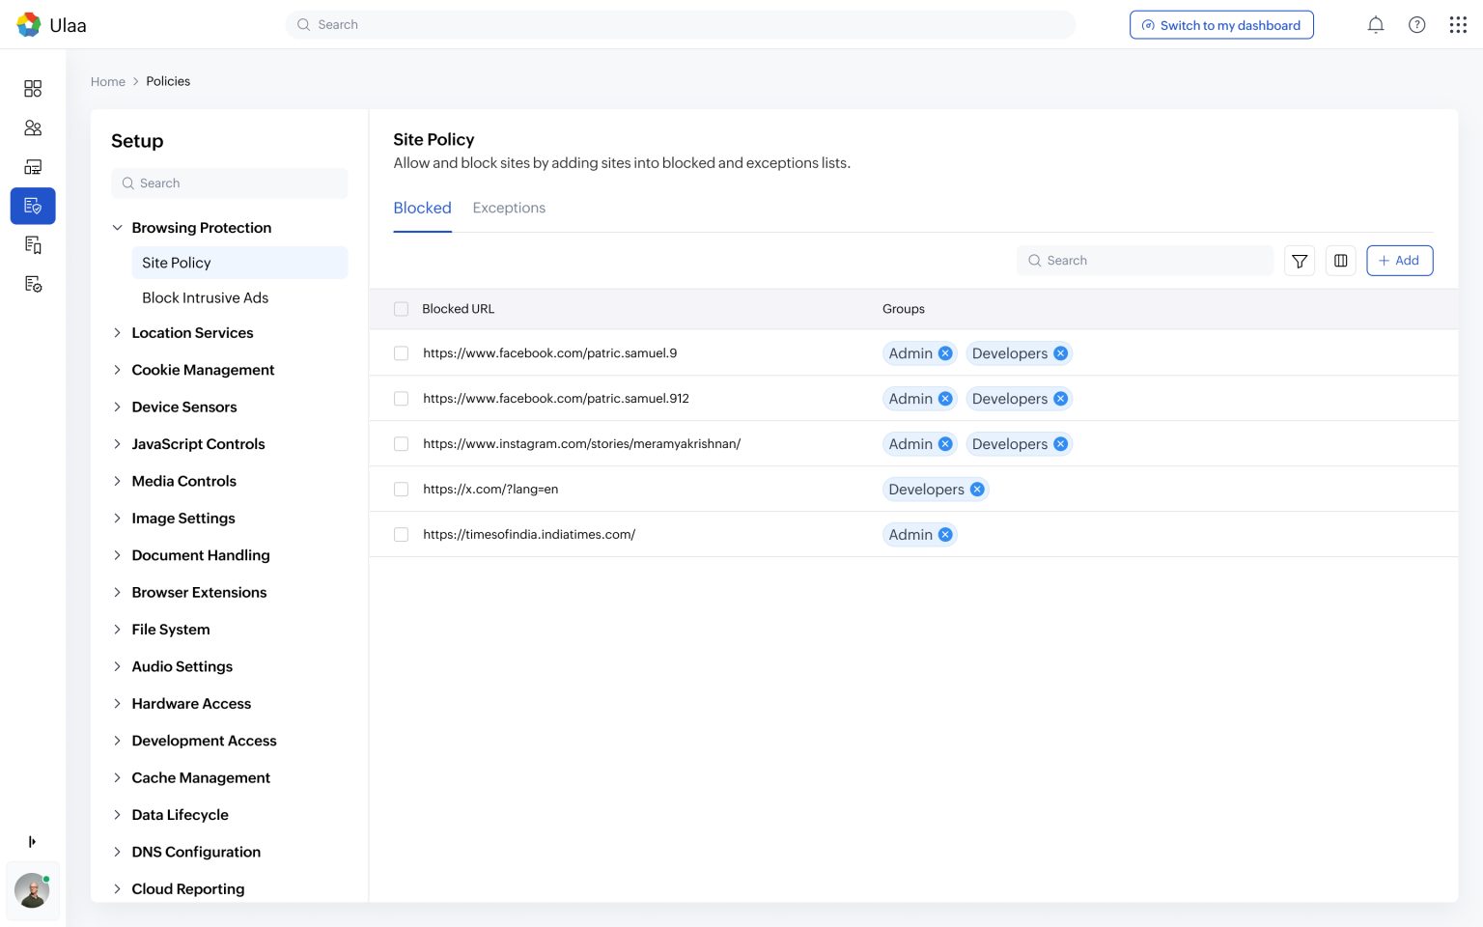Expand the Cookie Management section
Image resolution: width=1483 pixels, height=927 pixels.
tap(118, 370)
